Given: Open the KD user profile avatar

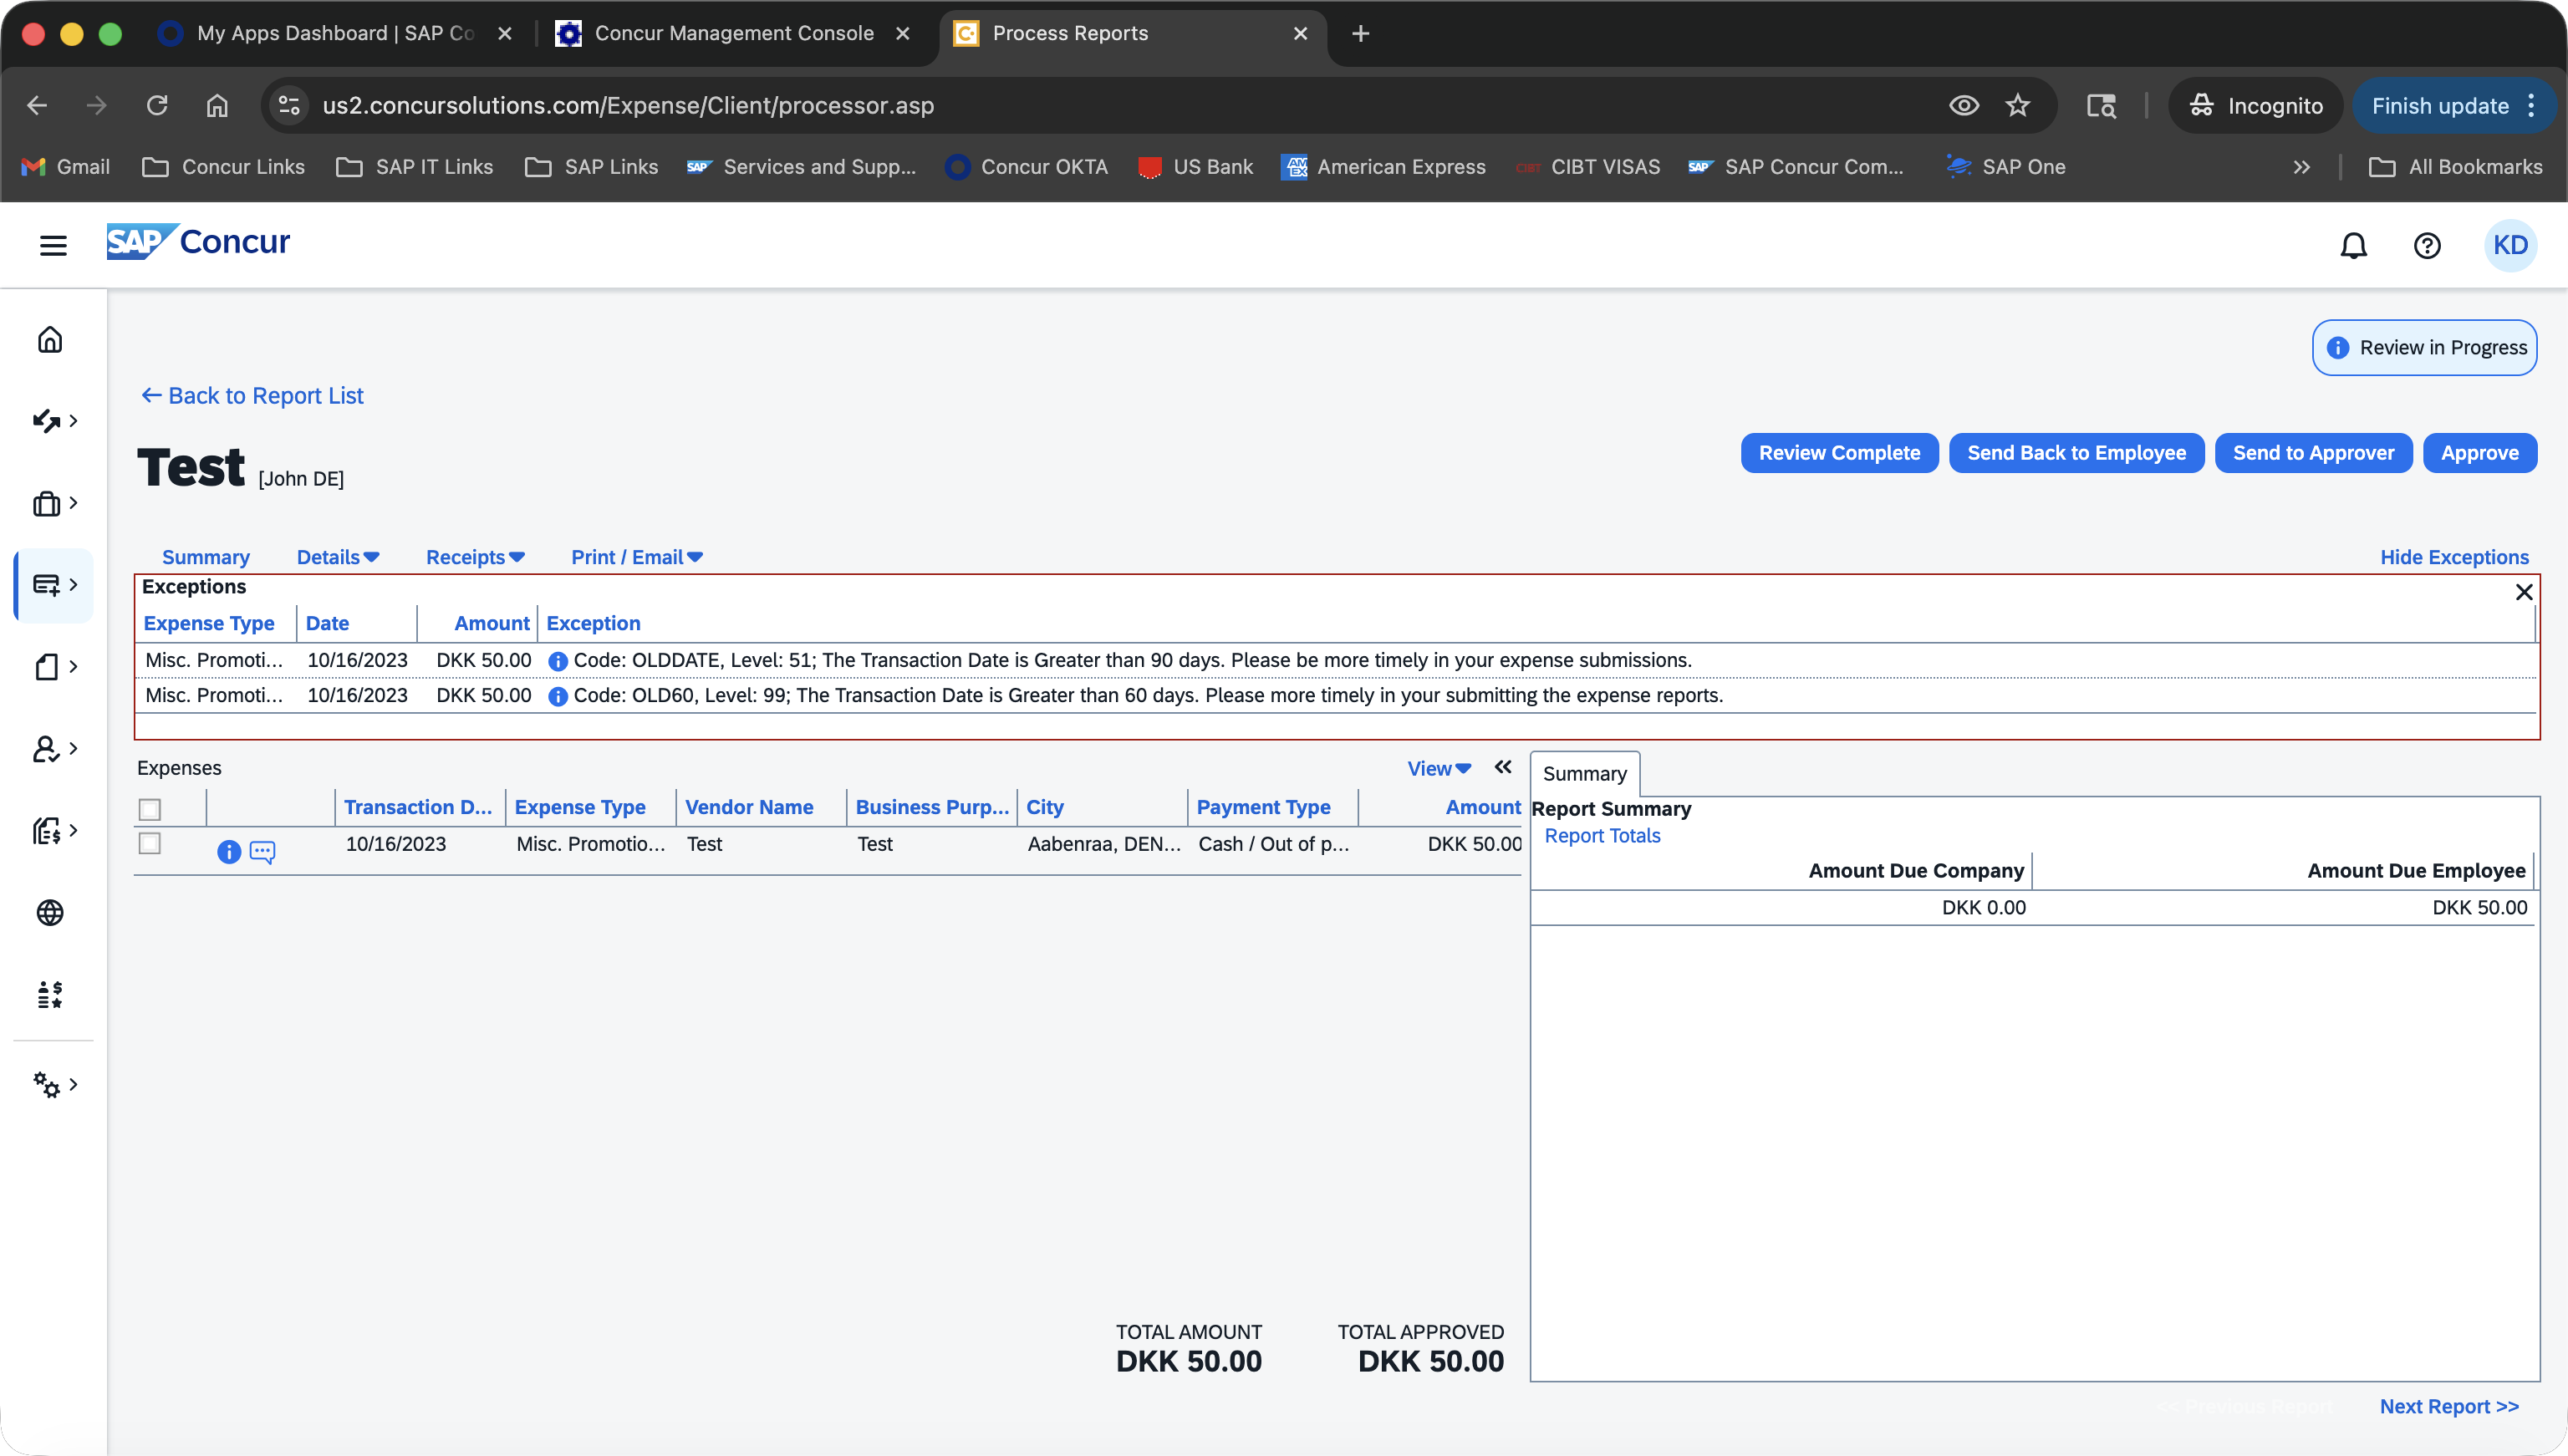Looking at the screenshot, I should [2510, 246].
